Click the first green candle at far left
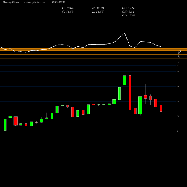 (5, 125)
